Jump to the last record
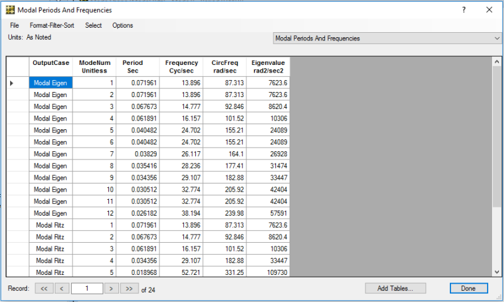504x302 pixels. (129, 289)
